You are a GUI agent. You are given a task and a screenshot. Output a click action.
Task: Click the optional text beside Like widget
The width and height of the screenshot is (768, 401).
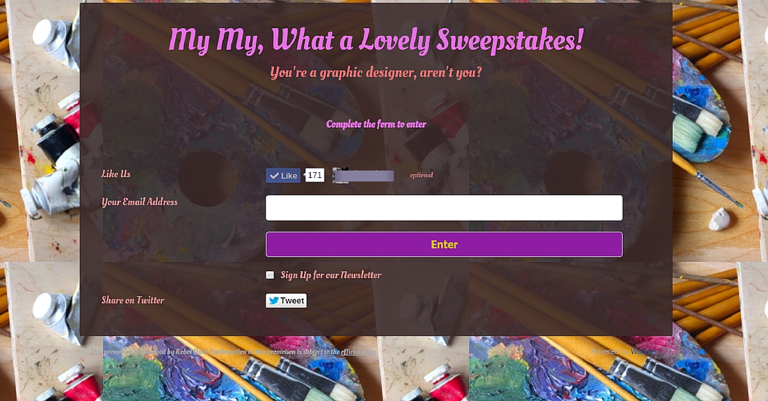tap(422, 175)
